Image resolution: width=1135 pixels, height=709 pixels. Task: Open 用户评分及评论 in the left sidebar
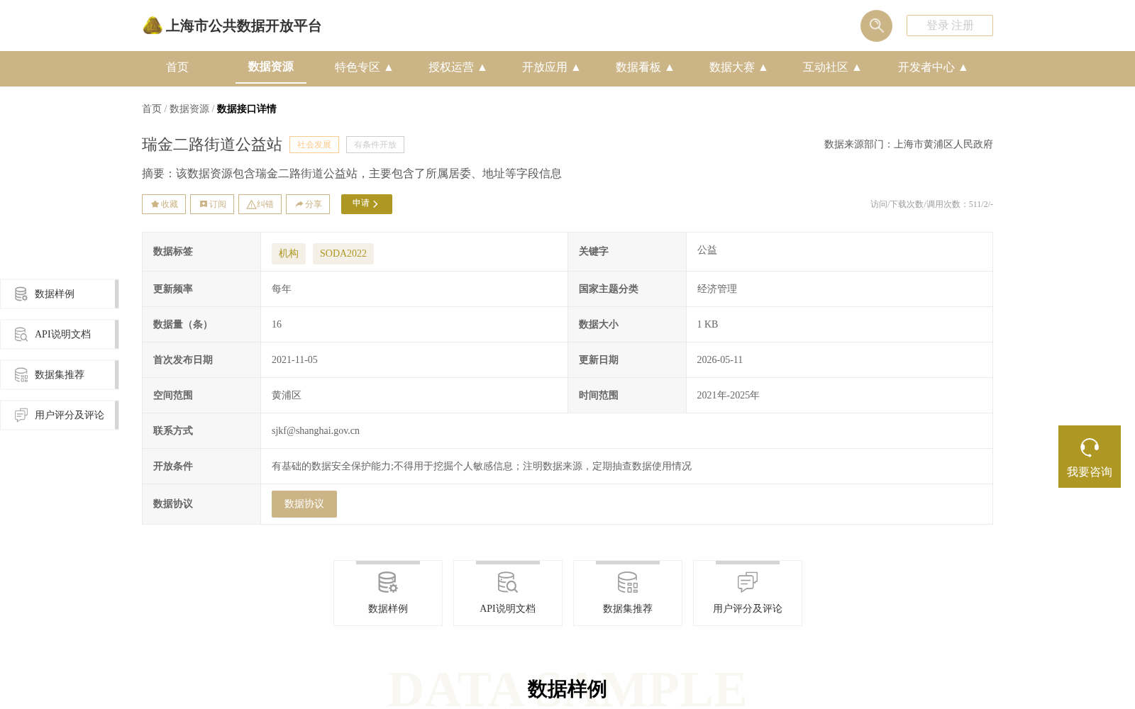pyautogui.click(x=60, y=415)
